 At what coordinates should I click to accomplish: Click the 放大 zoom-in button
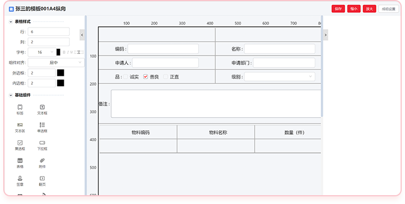(369, 9)
